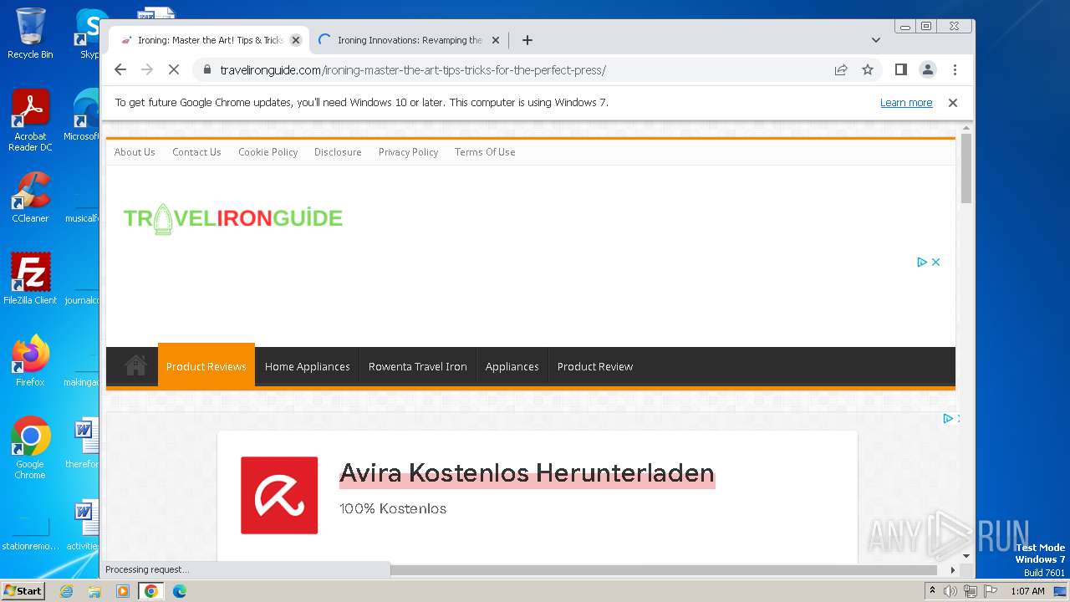Click the TravelIronGuide logo

(x=233, y=218)
